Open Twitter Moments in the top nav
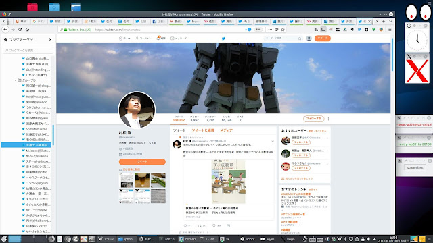Viewport: 433px width, 243px height. coord(143,38)
